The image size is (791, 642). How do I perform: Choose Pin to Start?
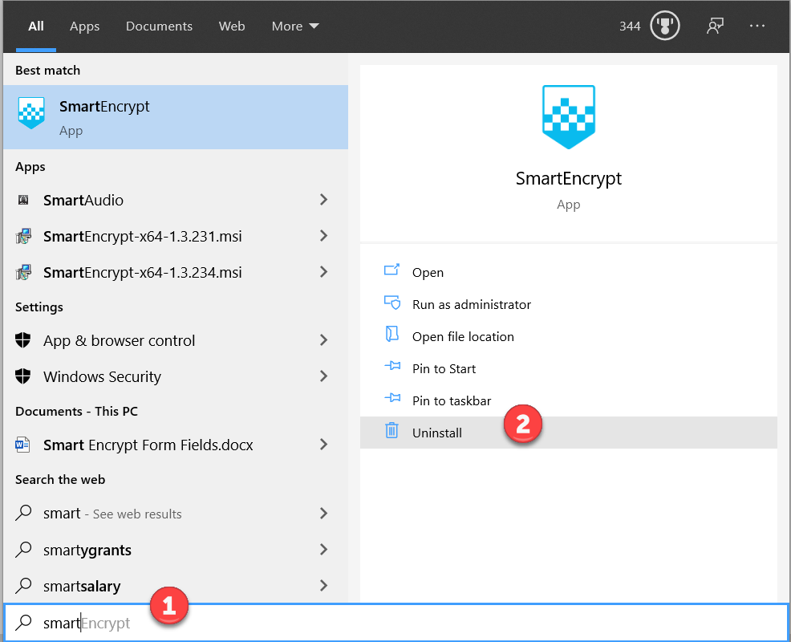point(569,369)
